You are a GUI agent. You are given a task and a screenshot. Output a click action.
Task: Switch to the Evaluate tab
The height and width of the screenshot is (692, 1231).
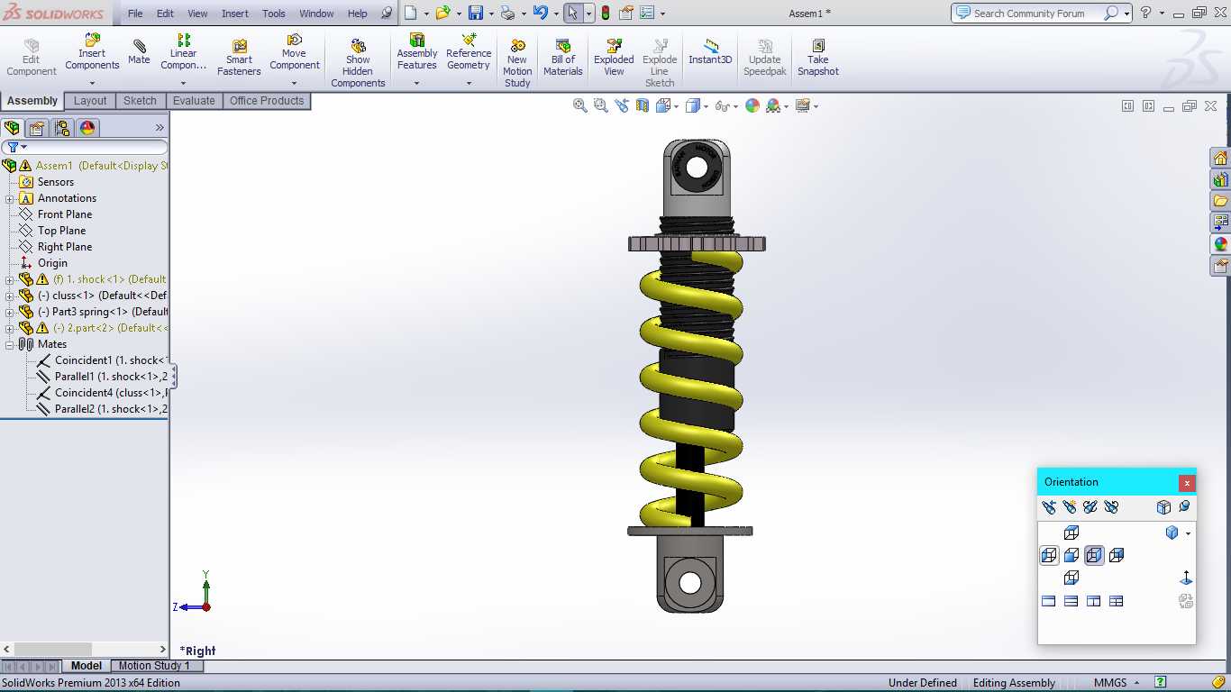point(194,101)
